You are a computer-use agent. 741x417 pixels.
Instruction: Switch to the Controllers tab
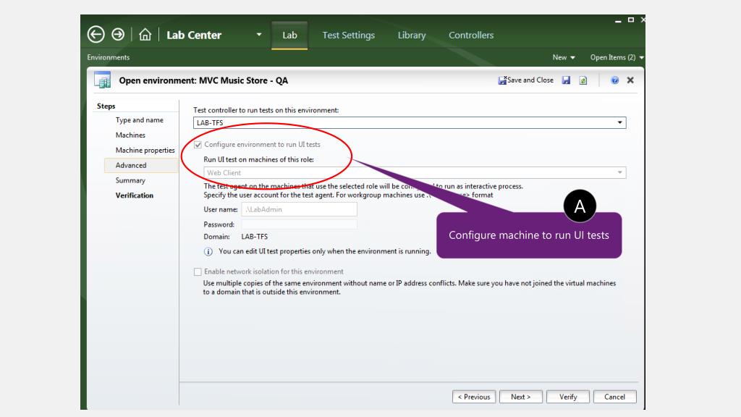470,35
